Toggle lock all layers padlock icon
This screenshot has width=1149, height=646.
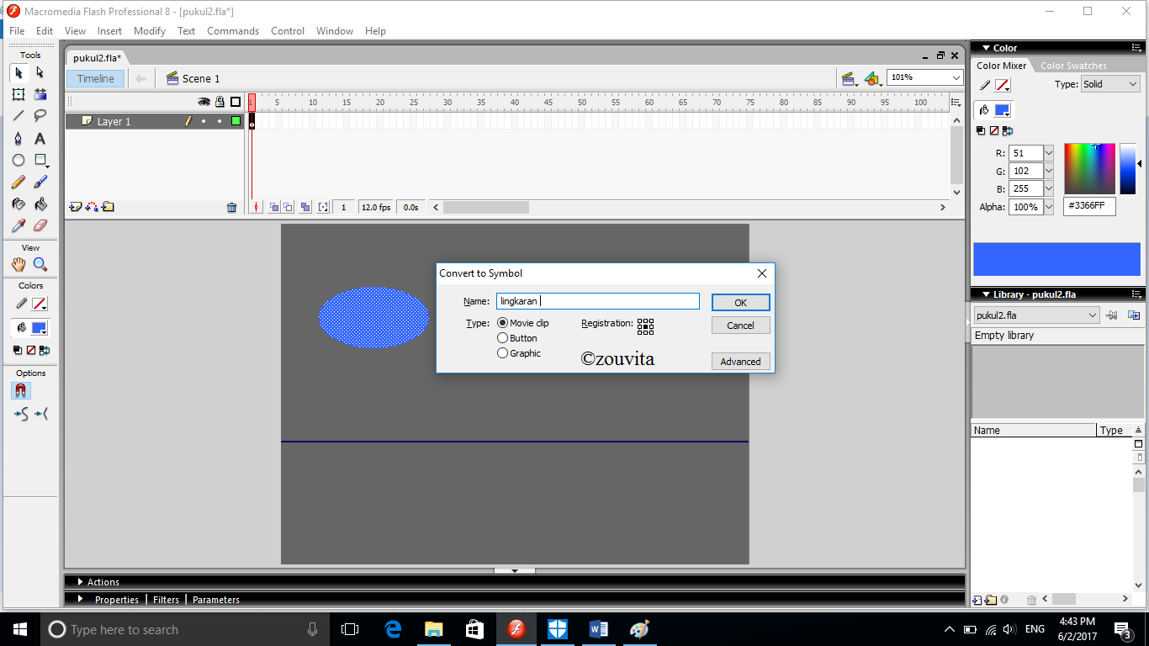[220, 102]
